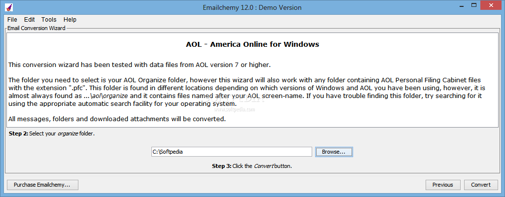Click the 'Step 3: Click the Convert button' text
Viewport: 505px width, 197px height.
252,166
